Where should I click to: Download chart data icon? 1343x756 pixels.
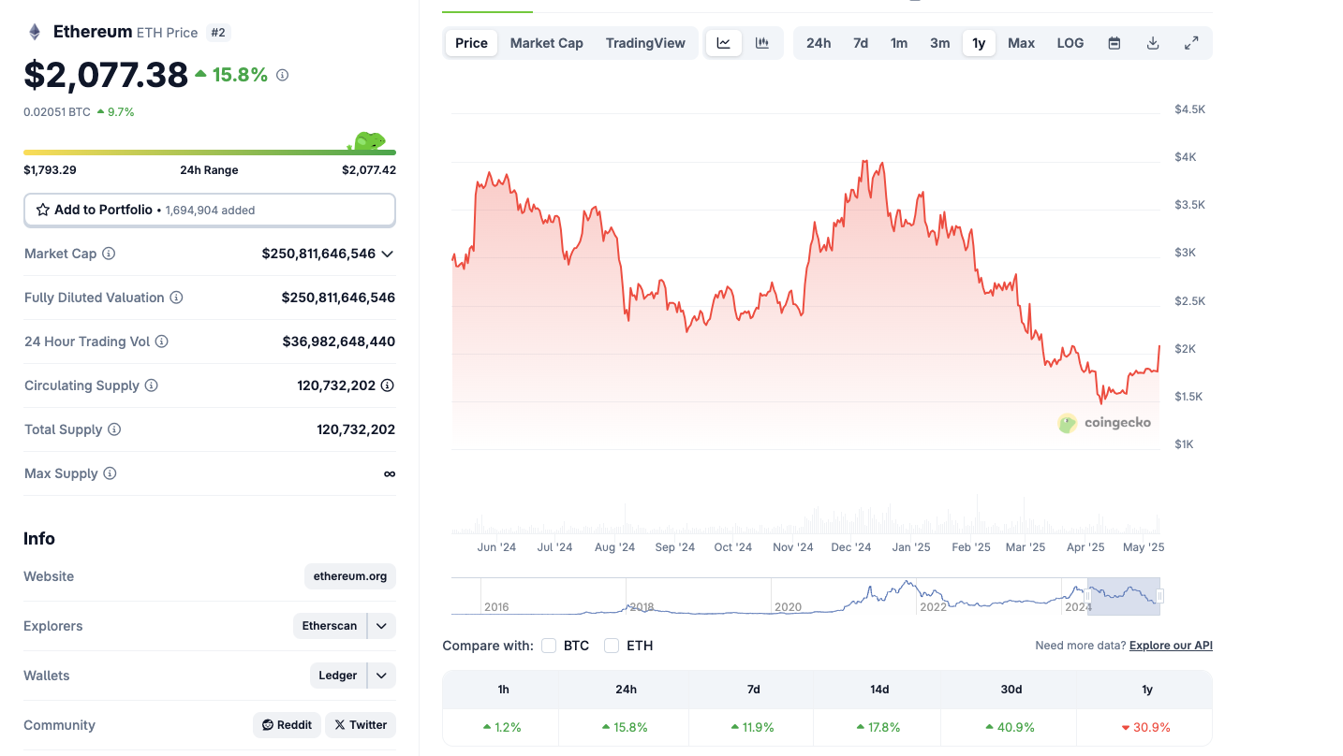pyautogui.click(x=1153, y=43)
